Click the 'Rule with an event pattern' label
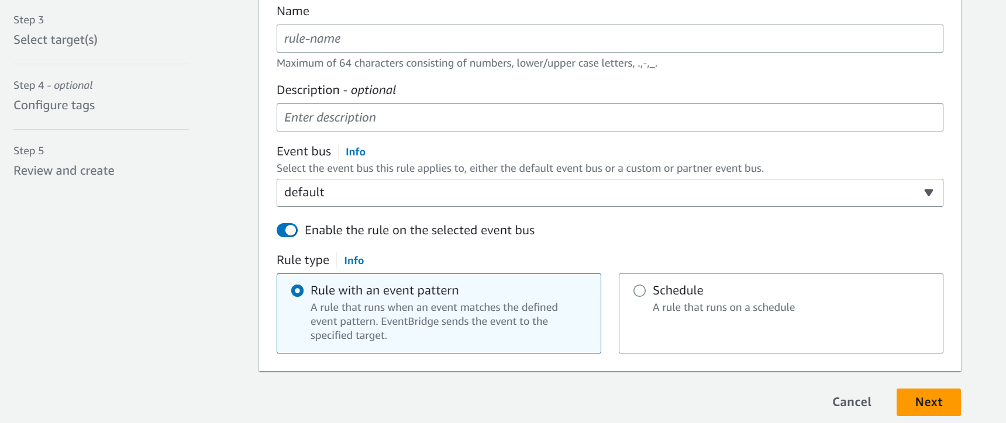 (384, 290)
